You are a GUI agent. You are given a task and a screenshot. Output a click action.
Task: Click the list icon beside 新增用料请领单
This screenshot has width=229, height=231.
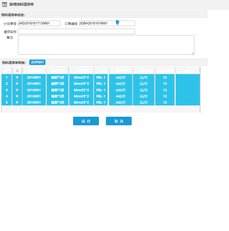click(5, 5)
